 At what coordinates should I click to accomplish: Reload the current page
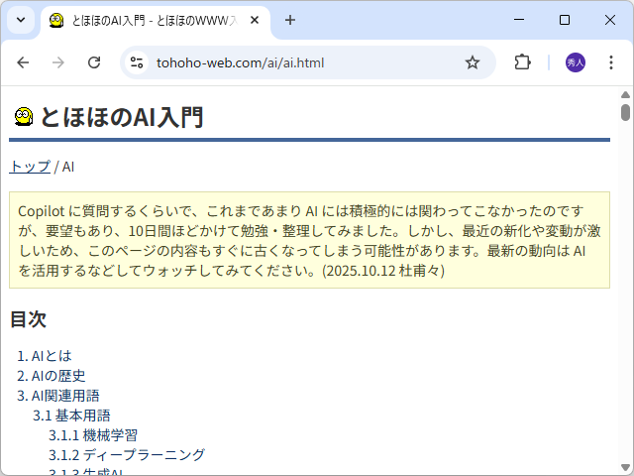[x=94, y=62]
